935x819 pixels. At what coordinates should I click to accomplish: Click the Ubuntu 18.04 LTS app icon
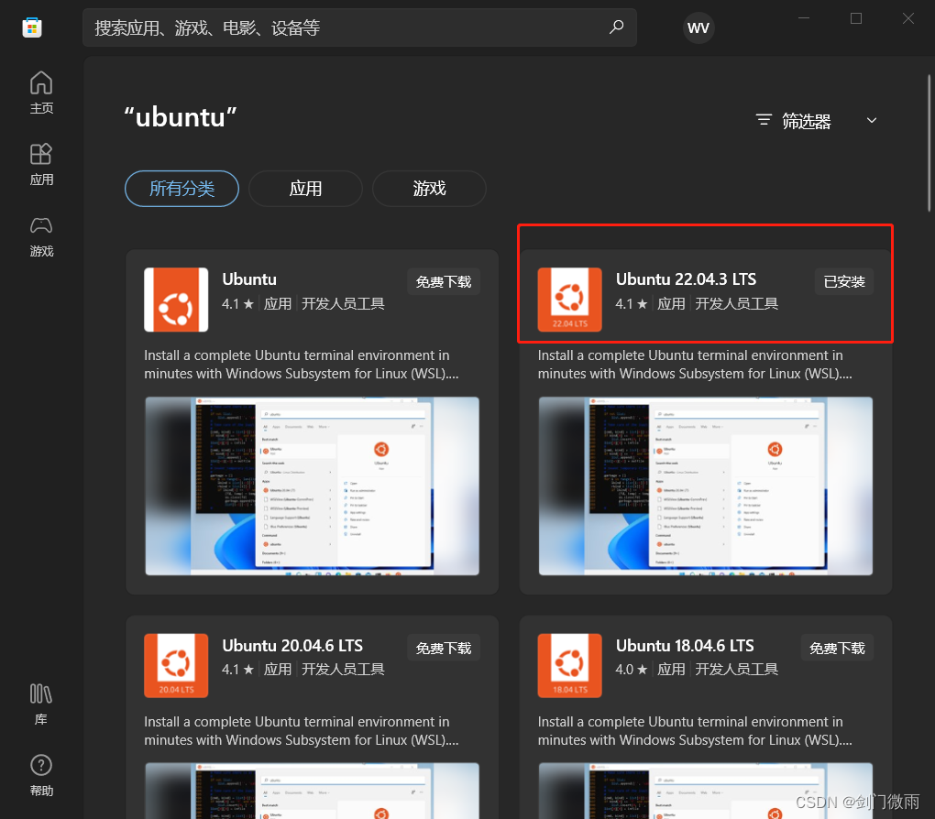[569, 665]
